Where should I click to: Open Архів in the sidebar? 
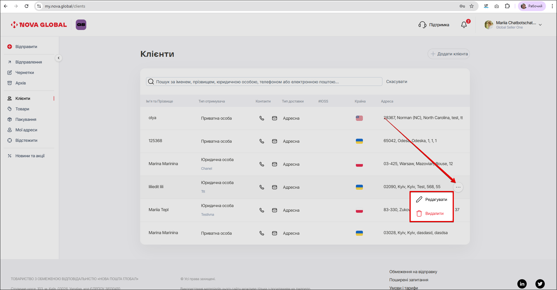pyautogui.click(x=21, y=83)
